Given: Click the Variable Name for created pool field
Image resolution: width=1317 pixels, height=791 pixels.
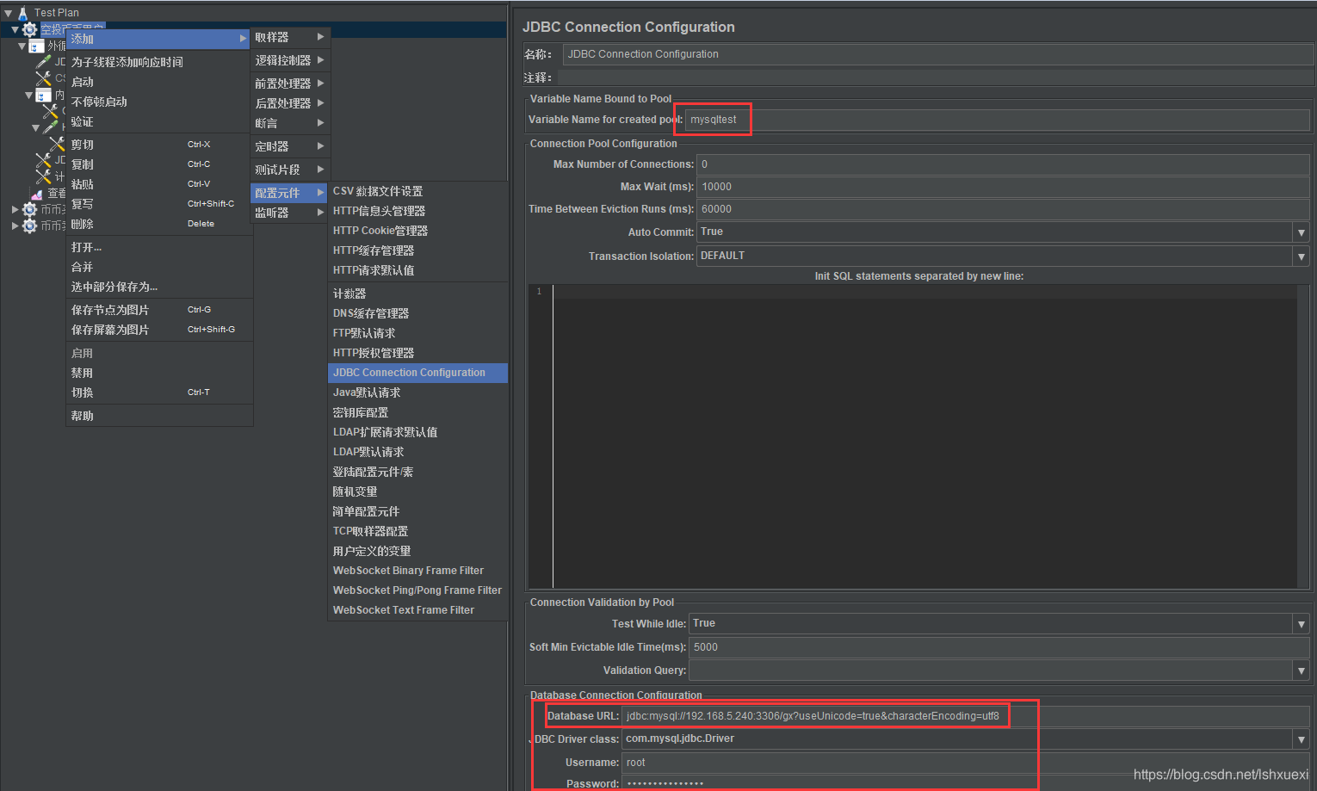Looking at the screenshot, I should pyautogui.click(x=998, y=120).
